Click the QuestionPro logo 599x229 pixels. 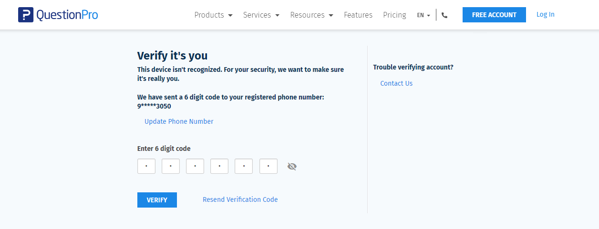click(x=58, y=15)
